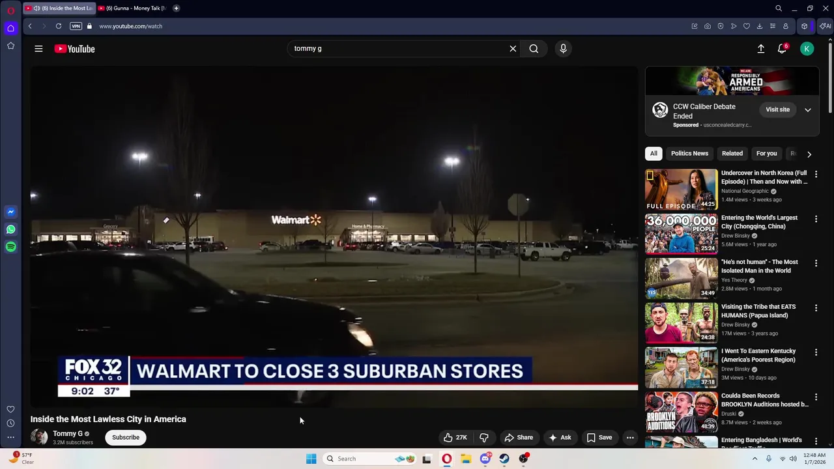This screenshot has height=469, width=834.
Task: Open I Went To Eastern Kentucky title
Action: click(x=758, y=355)
